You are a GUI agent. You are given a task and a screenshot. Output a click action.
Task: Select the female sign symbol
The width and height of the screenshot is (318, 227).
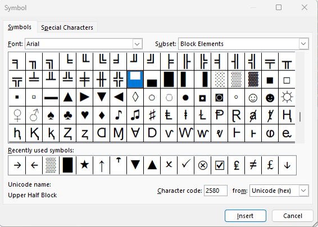coord(17,115)
